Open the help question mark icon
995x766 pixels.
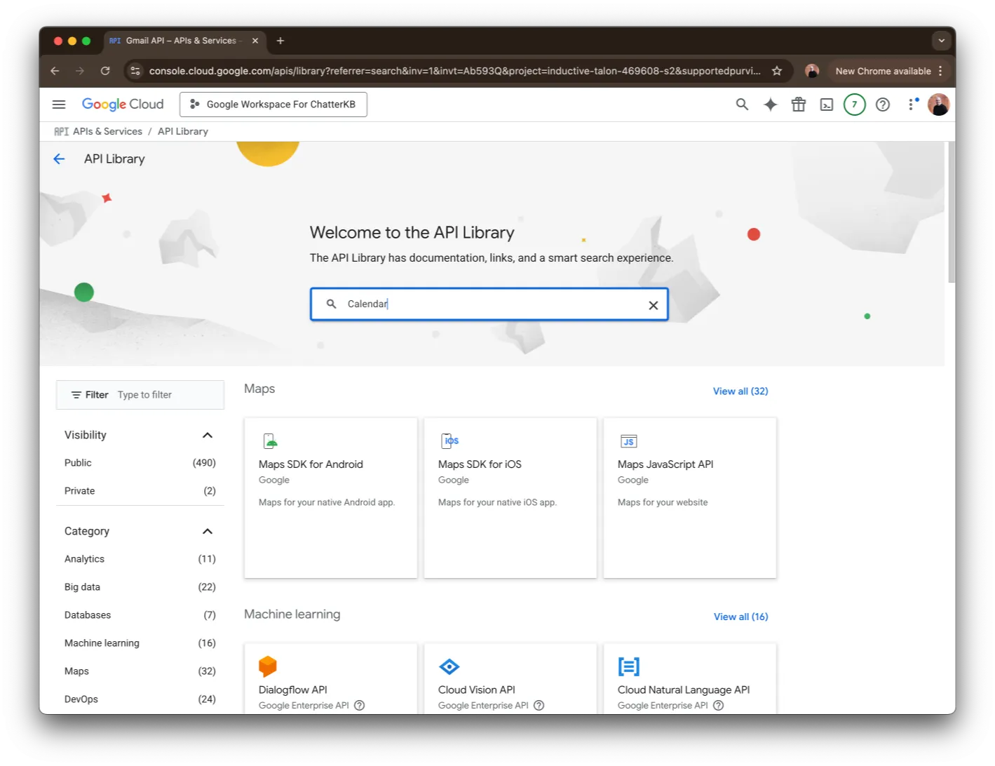[883, 105]
